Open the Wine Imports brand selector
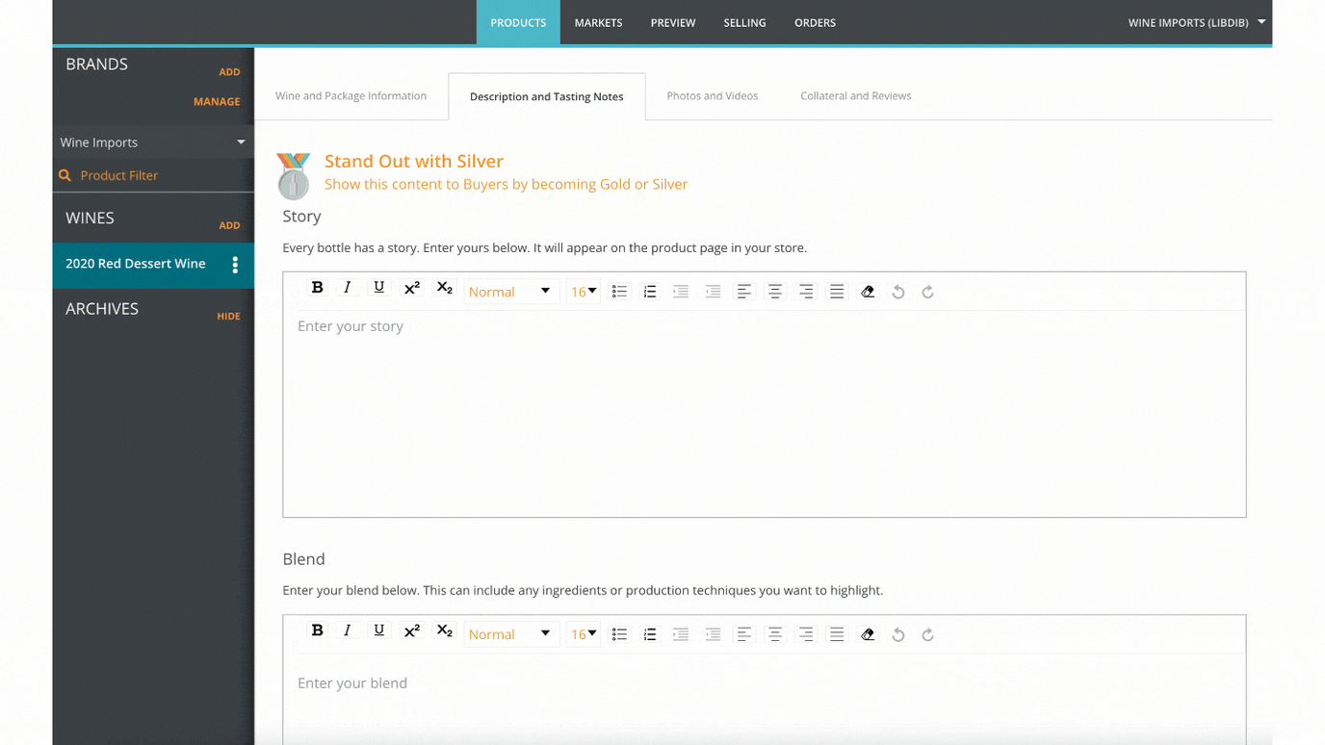The width and height of the screenshot is (1325, 745). click(153, 141)
